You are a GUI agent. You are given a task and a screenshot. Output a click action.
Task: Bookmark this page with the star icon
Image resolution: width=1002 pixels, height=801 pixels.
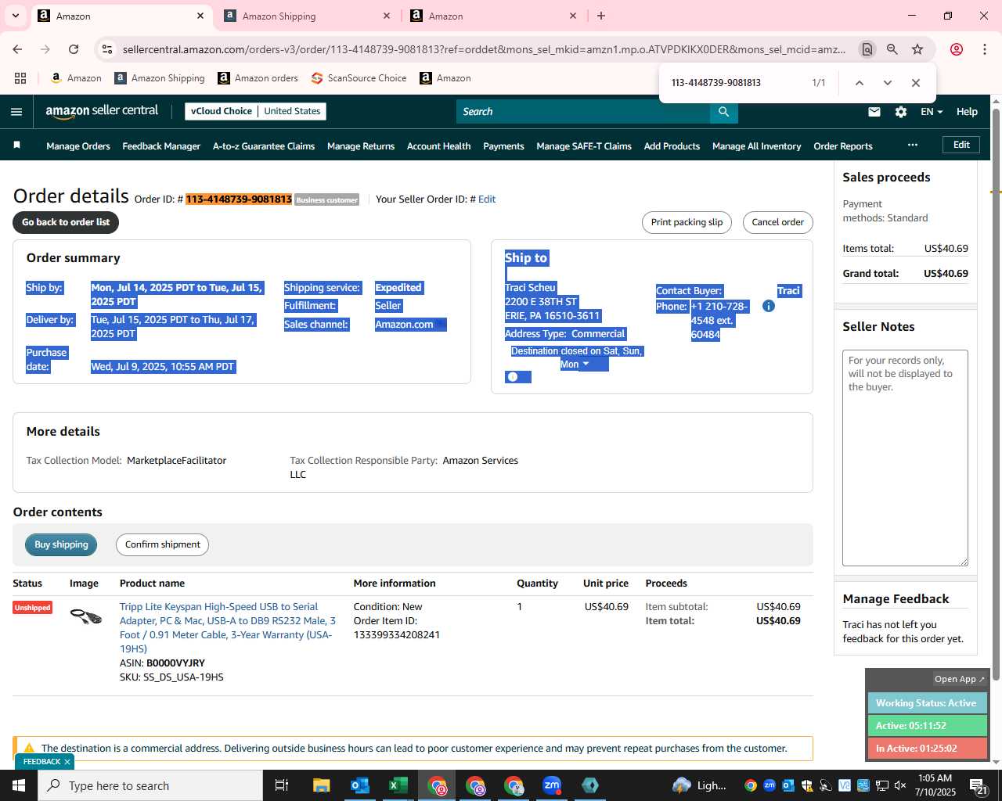[917, 49]
